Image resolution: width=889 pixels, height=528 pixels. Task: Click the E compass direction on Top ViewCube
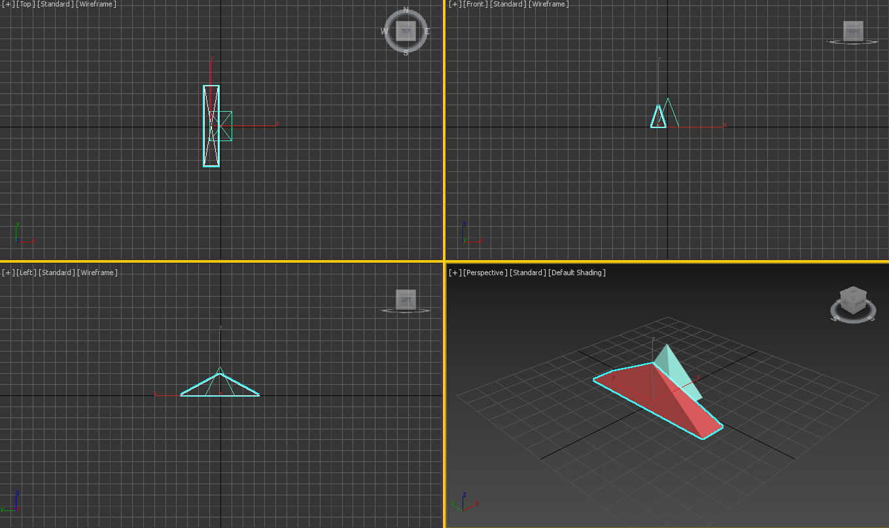click(x=427, y=31)
